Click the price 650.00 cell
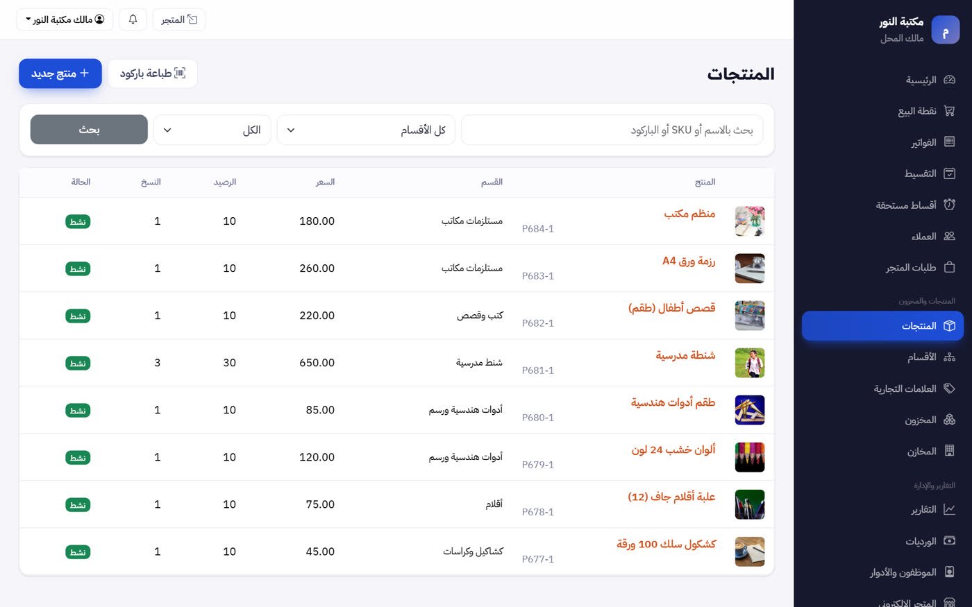Screen dimensions: 972x607 317,363
